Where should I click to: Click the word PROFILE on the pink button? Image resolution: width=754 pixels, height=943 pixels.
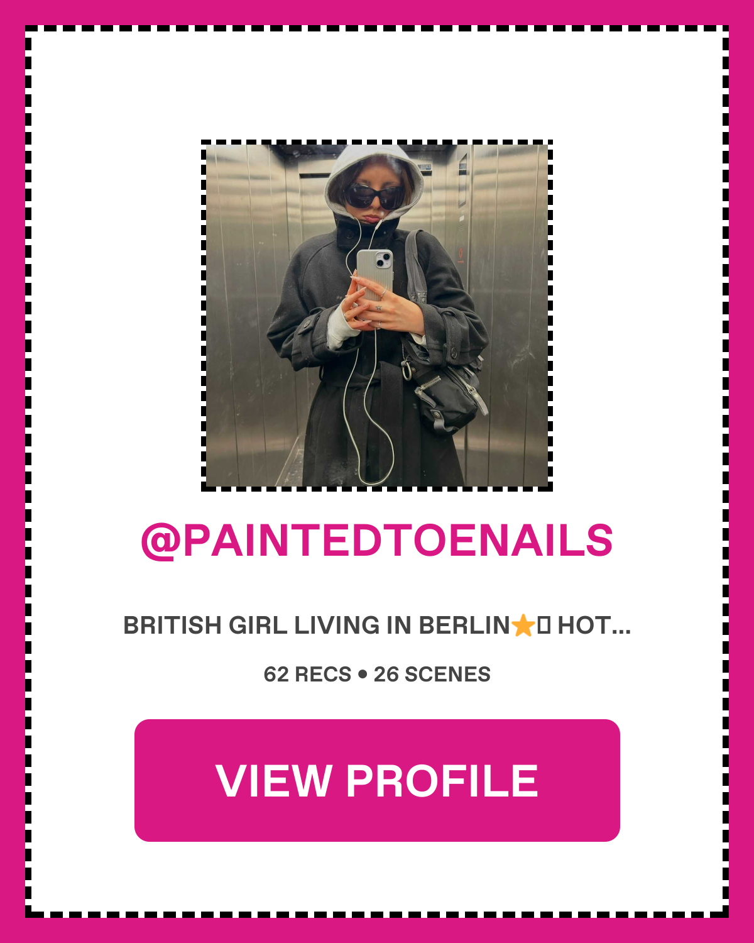click(x=442, y=781)
